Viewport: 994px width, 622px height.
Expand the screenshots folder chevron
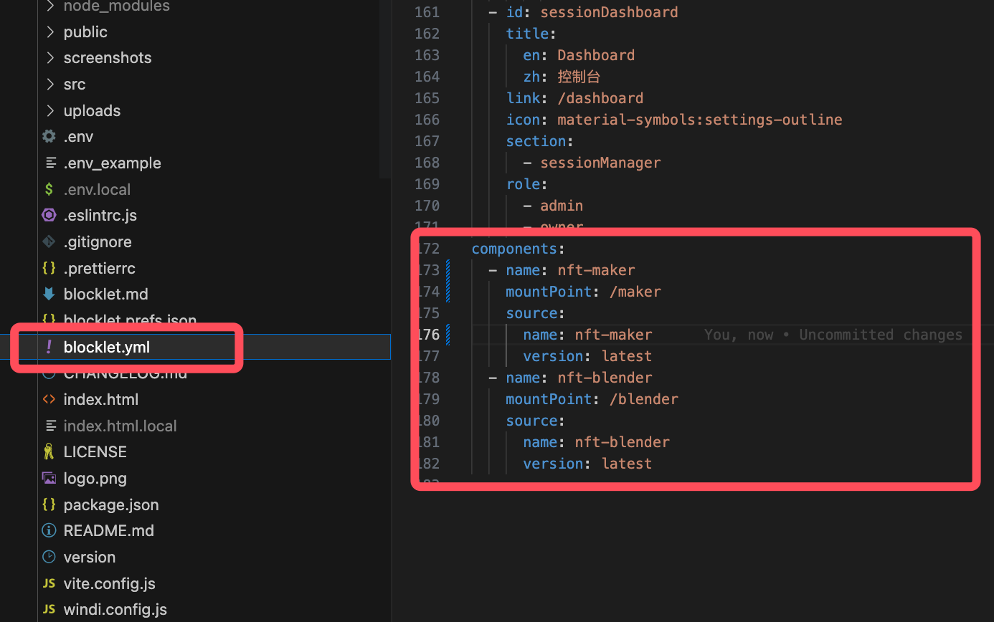(49, 57)
